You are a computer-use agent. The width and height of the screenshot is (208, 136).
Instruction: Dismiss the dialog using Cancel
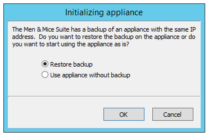pos(173,114)
